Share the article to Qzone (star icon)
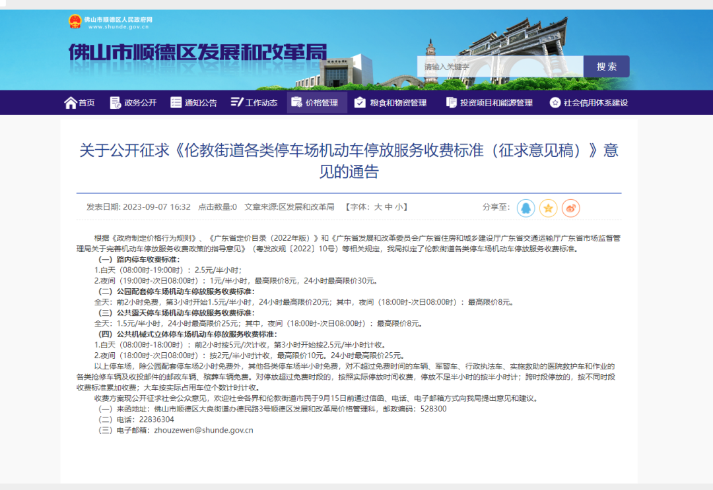Image resolution: width=713 pixels, height=490 pixels. (548, 208)
